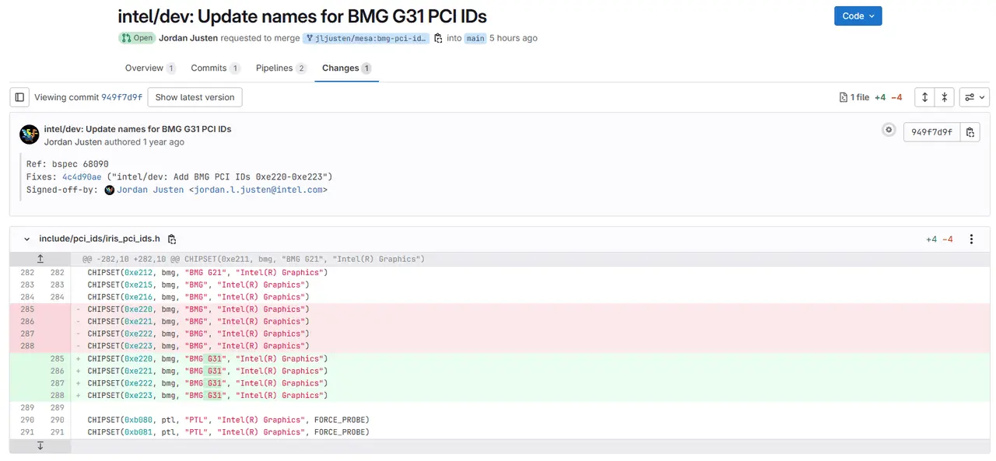Click added line 288 with 0xe223
Viewport: 996px width, 461px height.
tap(529, 396)
